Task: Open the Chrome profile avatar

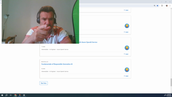Action: (167, 6)
